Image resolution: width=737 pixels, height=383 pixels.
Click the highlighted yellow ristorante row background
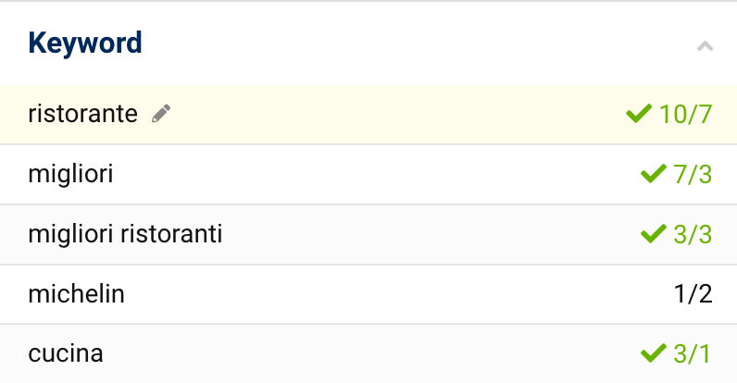(x=368, y=115)
